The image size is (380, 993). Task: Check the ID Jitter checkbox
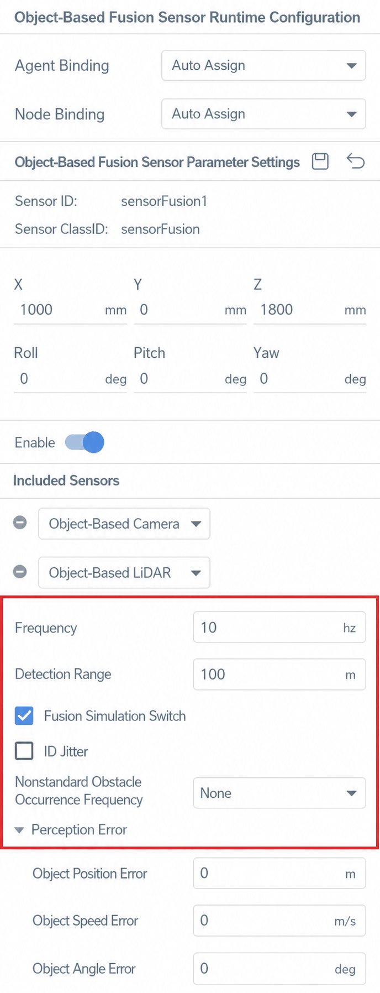tap(24, 751)
